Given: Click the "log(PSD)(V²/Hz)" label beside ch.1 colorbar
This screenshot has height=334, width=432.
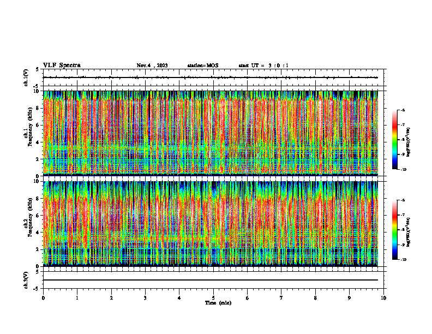Looking at the screenshot, I should [x=409, y=142].
